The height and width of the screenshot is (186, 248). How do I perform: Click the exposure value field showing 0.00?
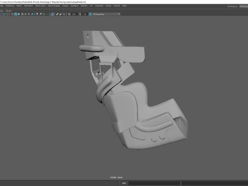pos(74,14)
